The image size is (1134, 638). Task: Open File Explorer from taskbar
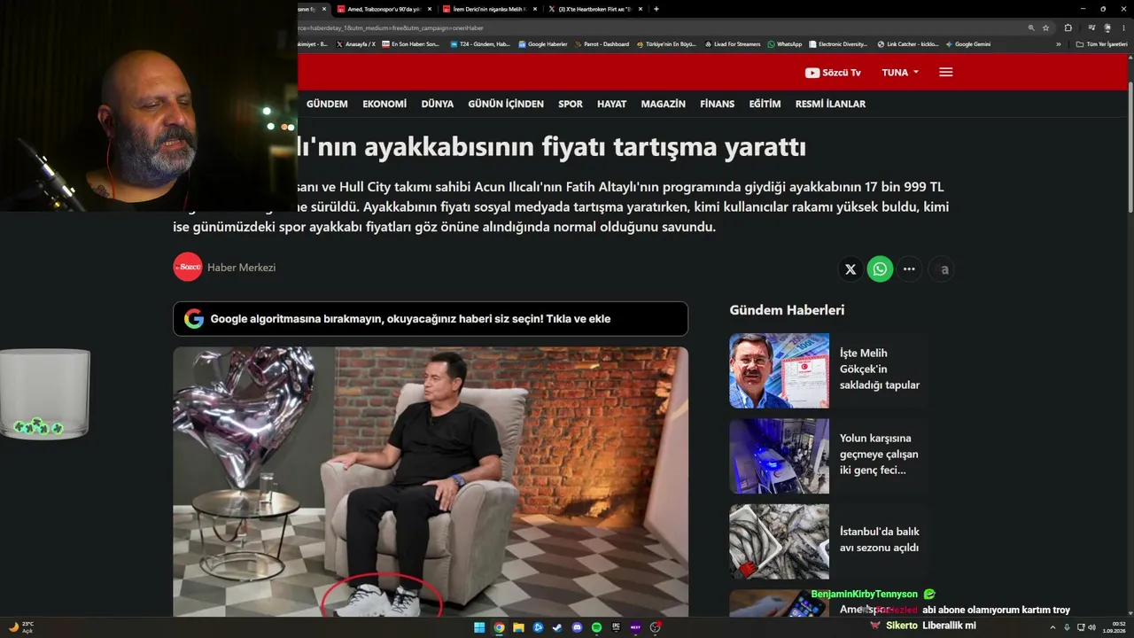click(x=518, y=627)
